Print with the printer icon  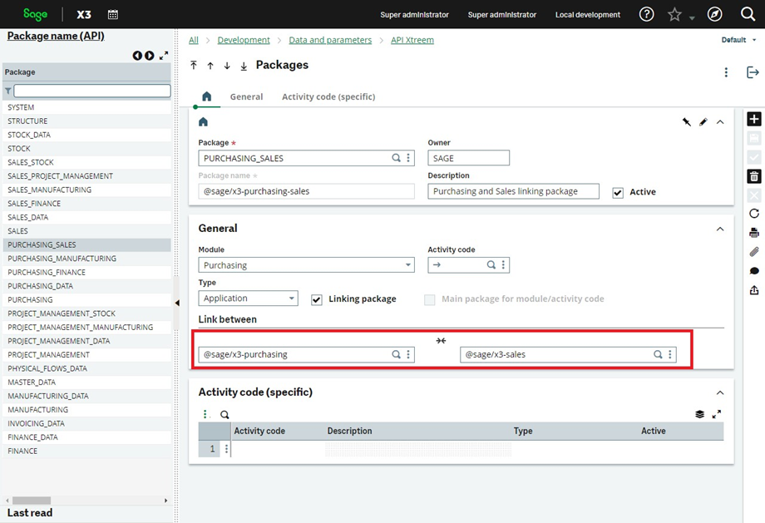754,233
